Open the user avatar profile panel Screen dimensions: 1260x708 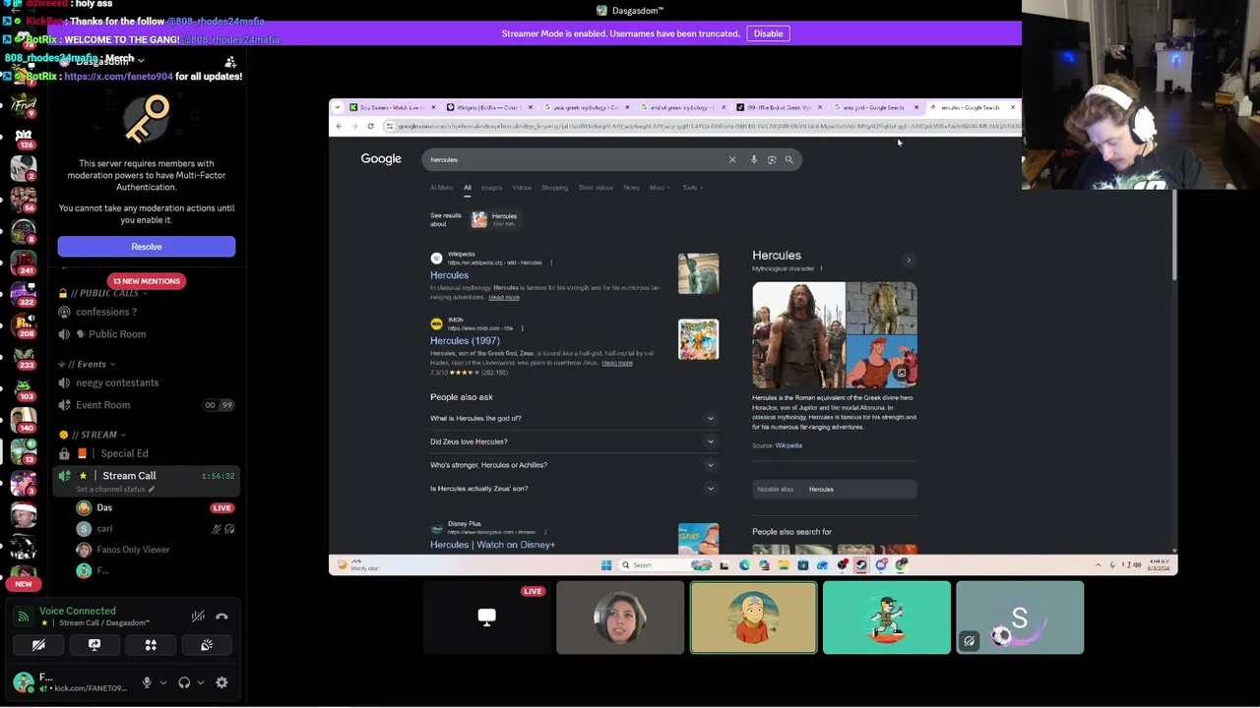(x=24, y=682)
